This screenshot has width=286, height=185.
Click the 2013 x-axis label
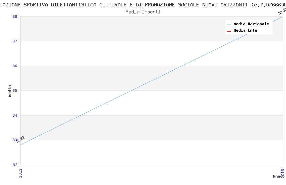[x=283, y=173]
